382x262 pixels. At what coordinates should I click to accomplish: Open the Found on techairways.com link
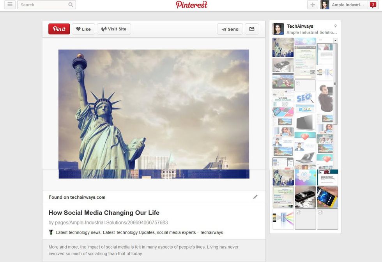77,197
